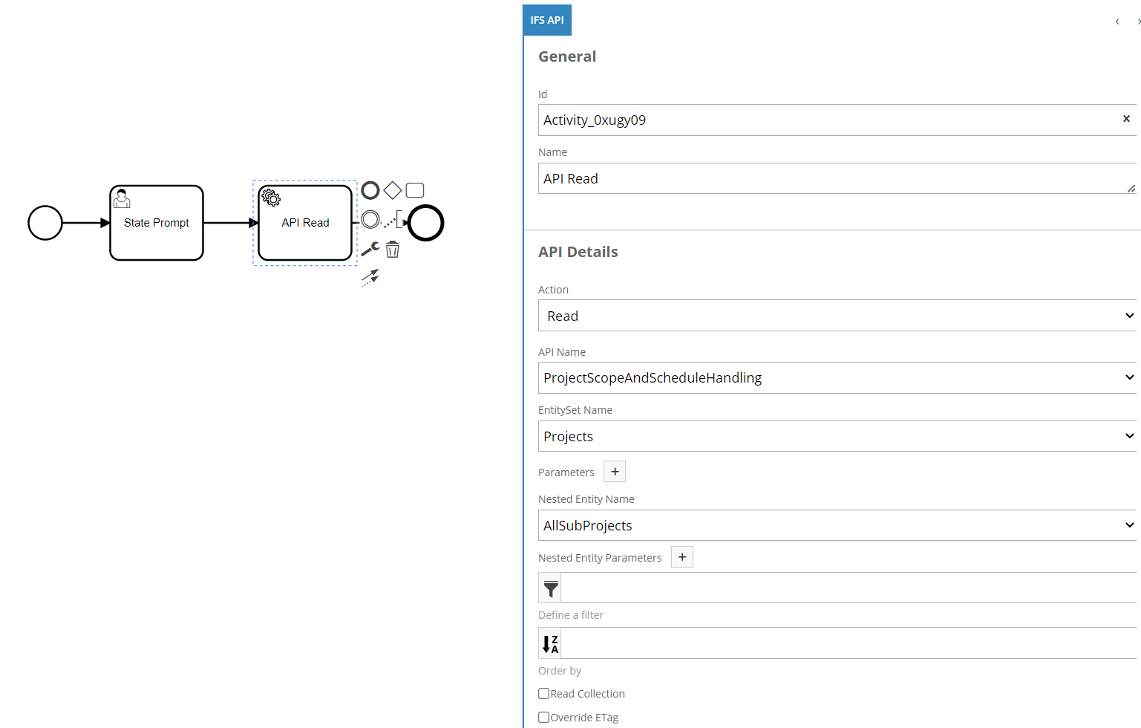The height and width of the screenshot is (728, 1141).
Task: Clear the Id field using the x button
Action: [1126, 119]
